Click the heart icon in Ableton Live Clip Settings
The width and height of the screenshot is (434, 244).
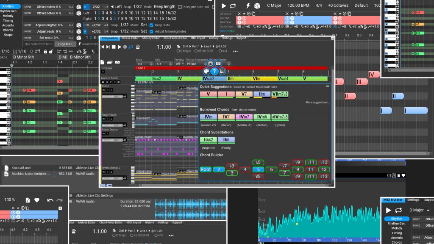[x=38, y=200]
